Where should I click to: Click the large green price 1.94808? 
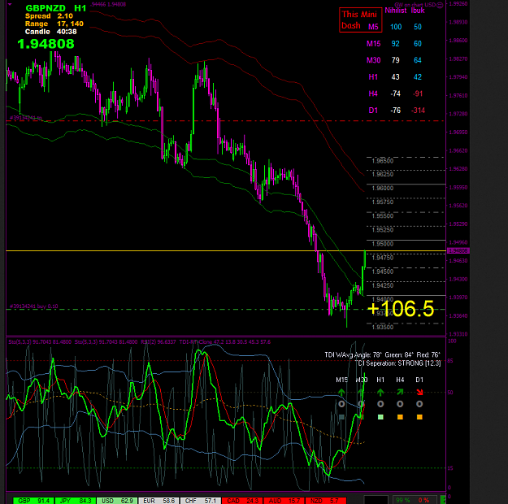point(46,44)
